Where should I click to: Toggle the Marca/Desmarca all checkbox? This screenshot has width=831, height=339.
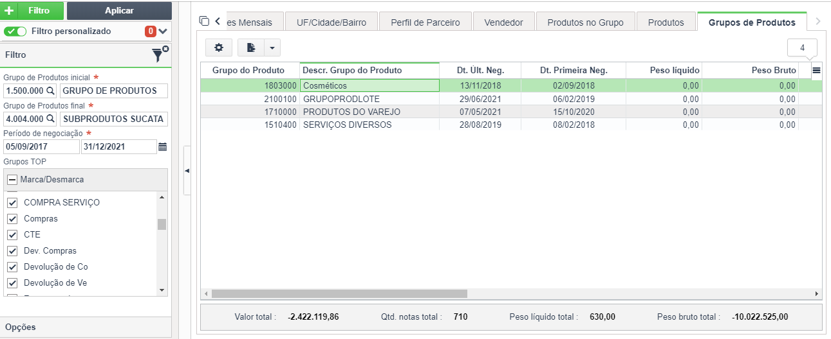click(x=12, y=180)
